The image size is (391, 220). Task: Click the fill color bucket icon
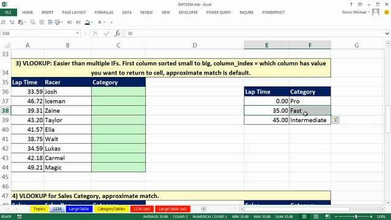87,23
